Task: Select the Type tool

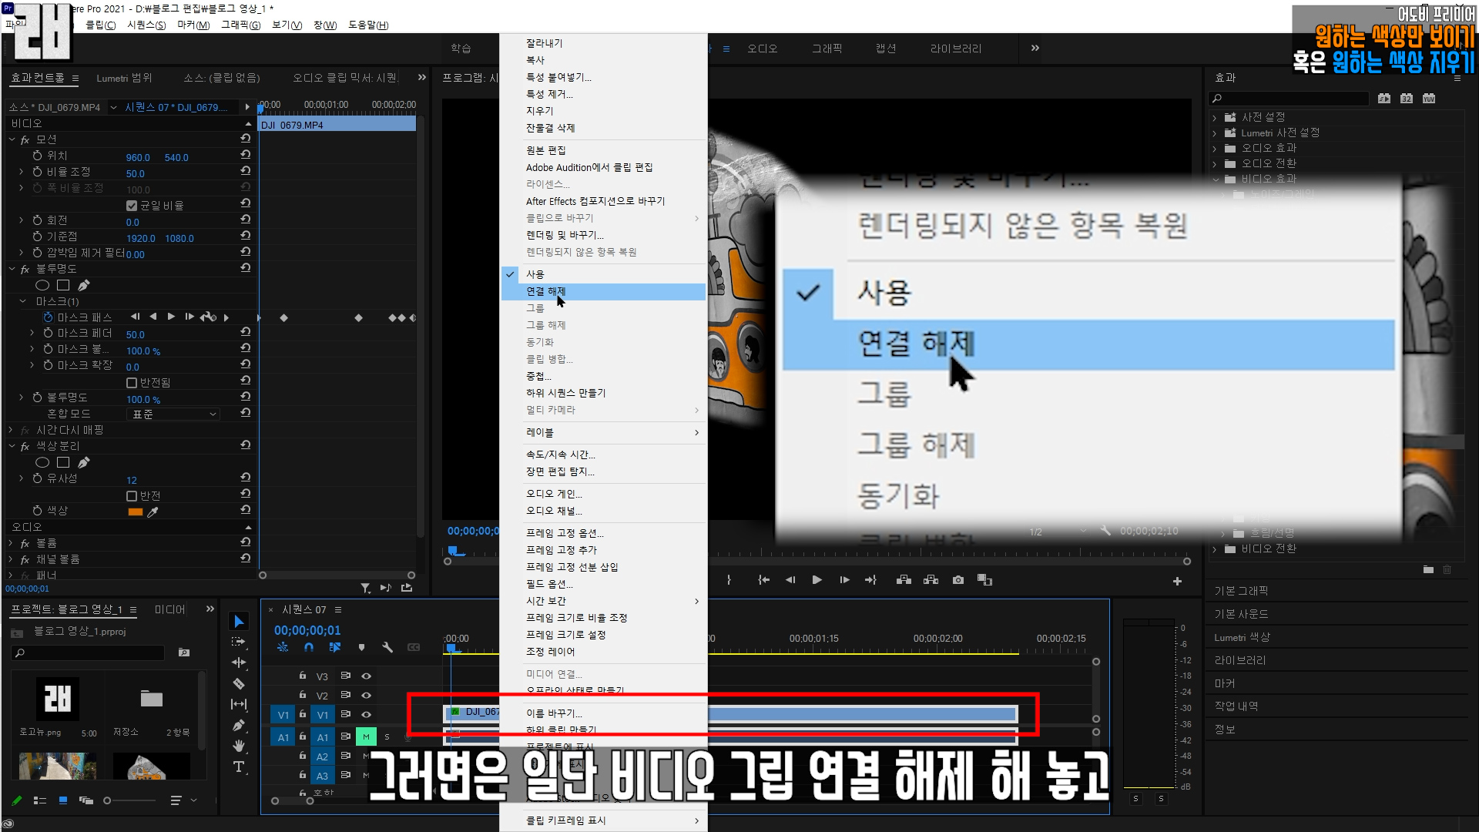Action: click(x=239, y=767)
